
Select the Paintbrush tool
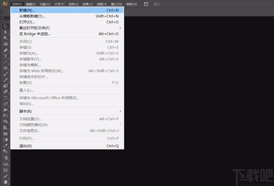pos(5,74)
